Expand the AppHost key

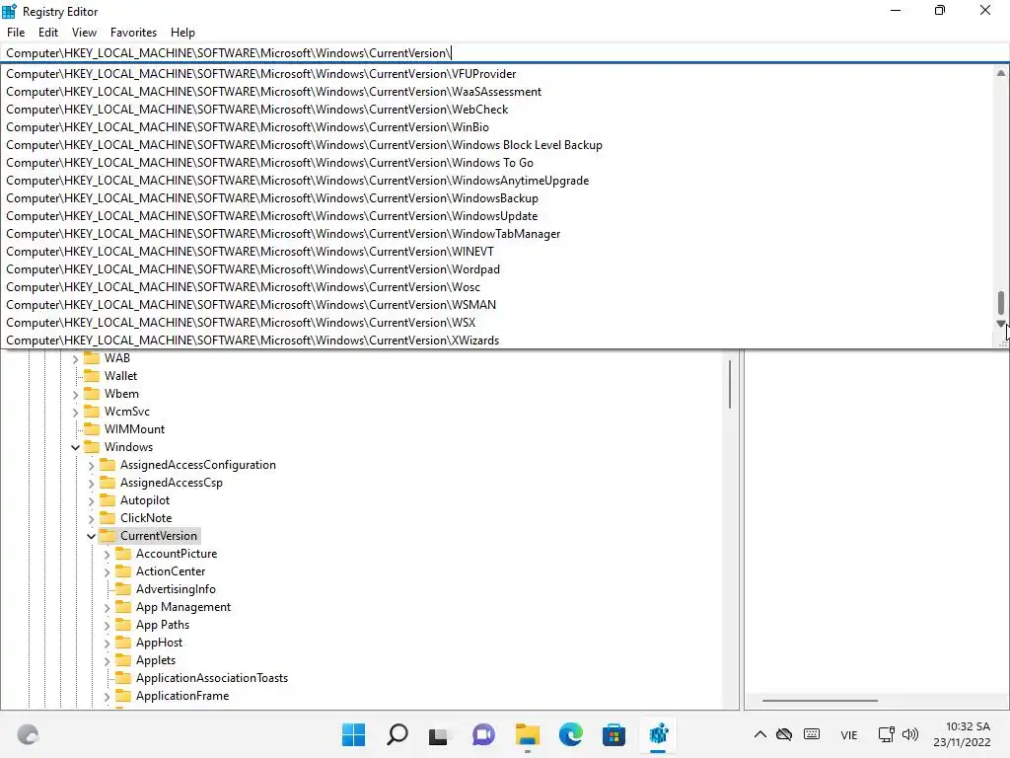tap(107, 643)
